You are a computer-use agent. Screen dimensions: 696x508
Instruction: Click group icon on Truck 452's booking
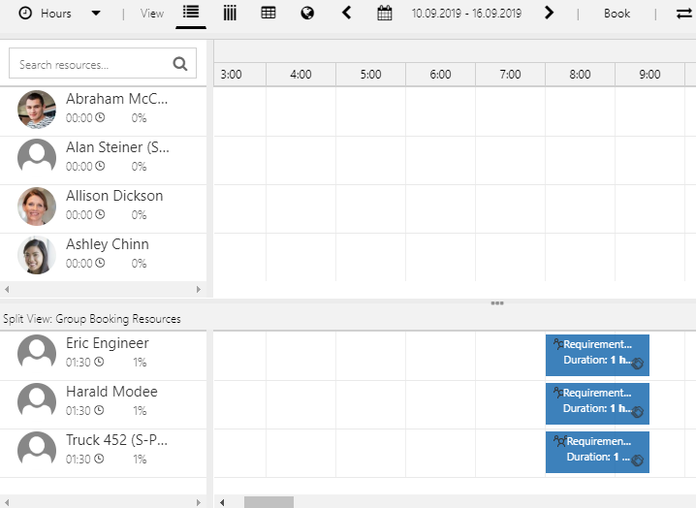(559, 440)
